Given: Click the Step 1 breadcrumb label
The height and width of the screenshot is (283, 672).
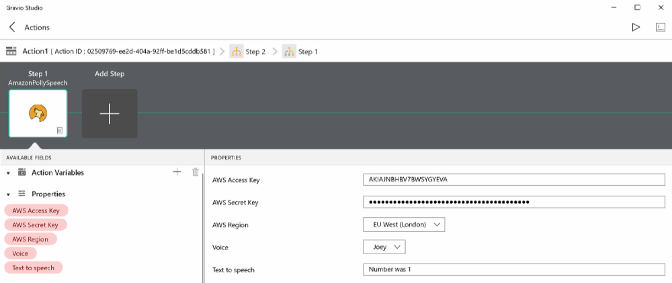Looking at the screenshot, I should [x=308, y=52].
